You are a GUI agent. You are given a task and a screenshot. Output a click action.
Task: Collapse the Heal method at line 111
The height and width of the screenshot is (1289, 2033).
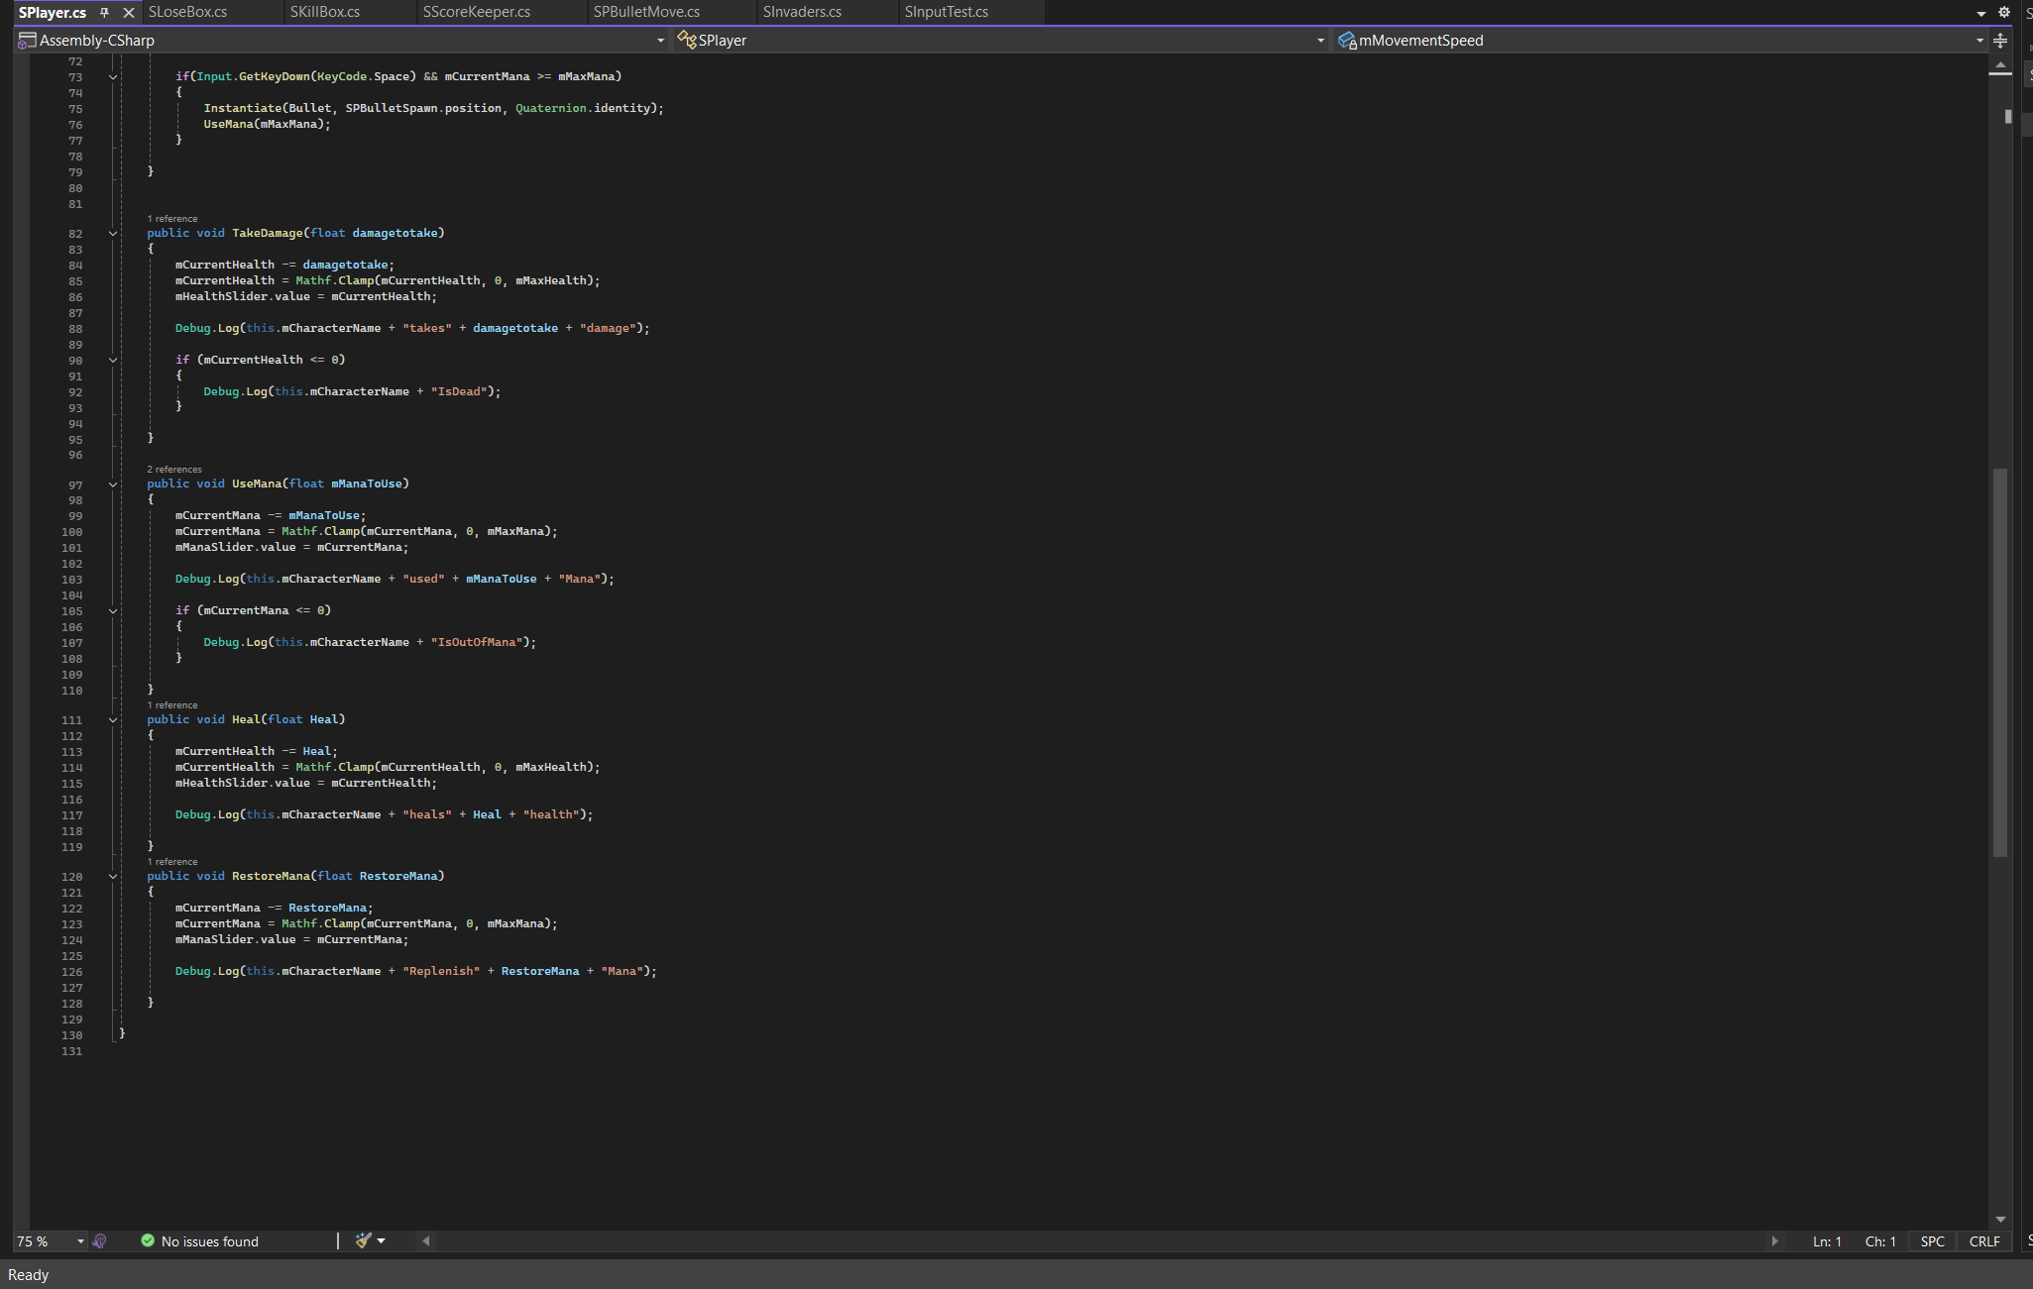(x=113, y=720)
